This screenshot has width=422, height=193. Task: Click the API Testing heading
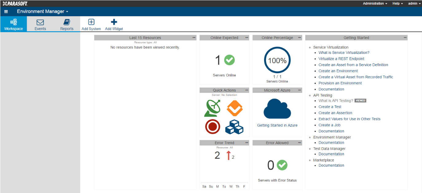tap(323, 96)
